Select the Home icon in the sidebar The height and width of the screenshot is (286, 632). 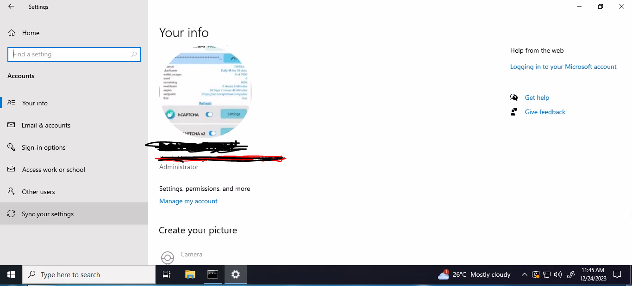point(11,33)
